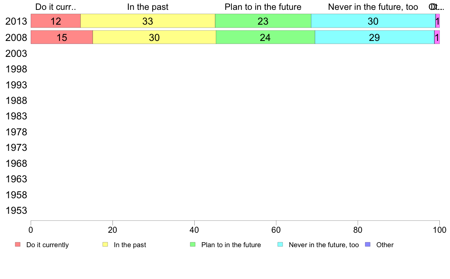Click the cyan 'Never in the future, too' legend swatch
Viewport: 450px width, 279px height.
tap(280, 245)
